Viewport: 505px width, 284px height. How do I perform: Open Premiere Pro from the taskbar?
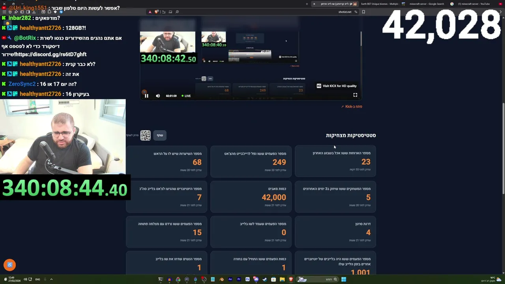(x=239, y=279)
